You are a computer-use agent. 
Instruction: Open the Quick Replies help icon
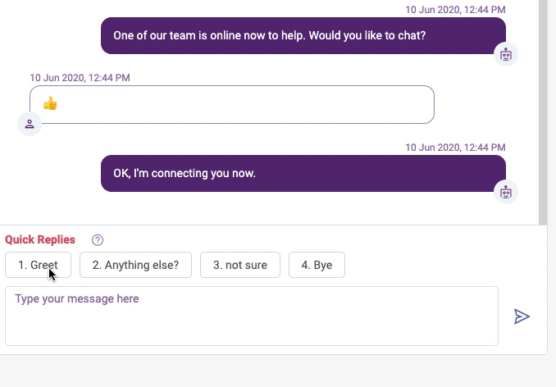pyautogui.click(x=98, y=240)
